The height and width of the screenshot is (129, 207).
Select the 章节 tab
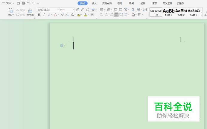155,3
